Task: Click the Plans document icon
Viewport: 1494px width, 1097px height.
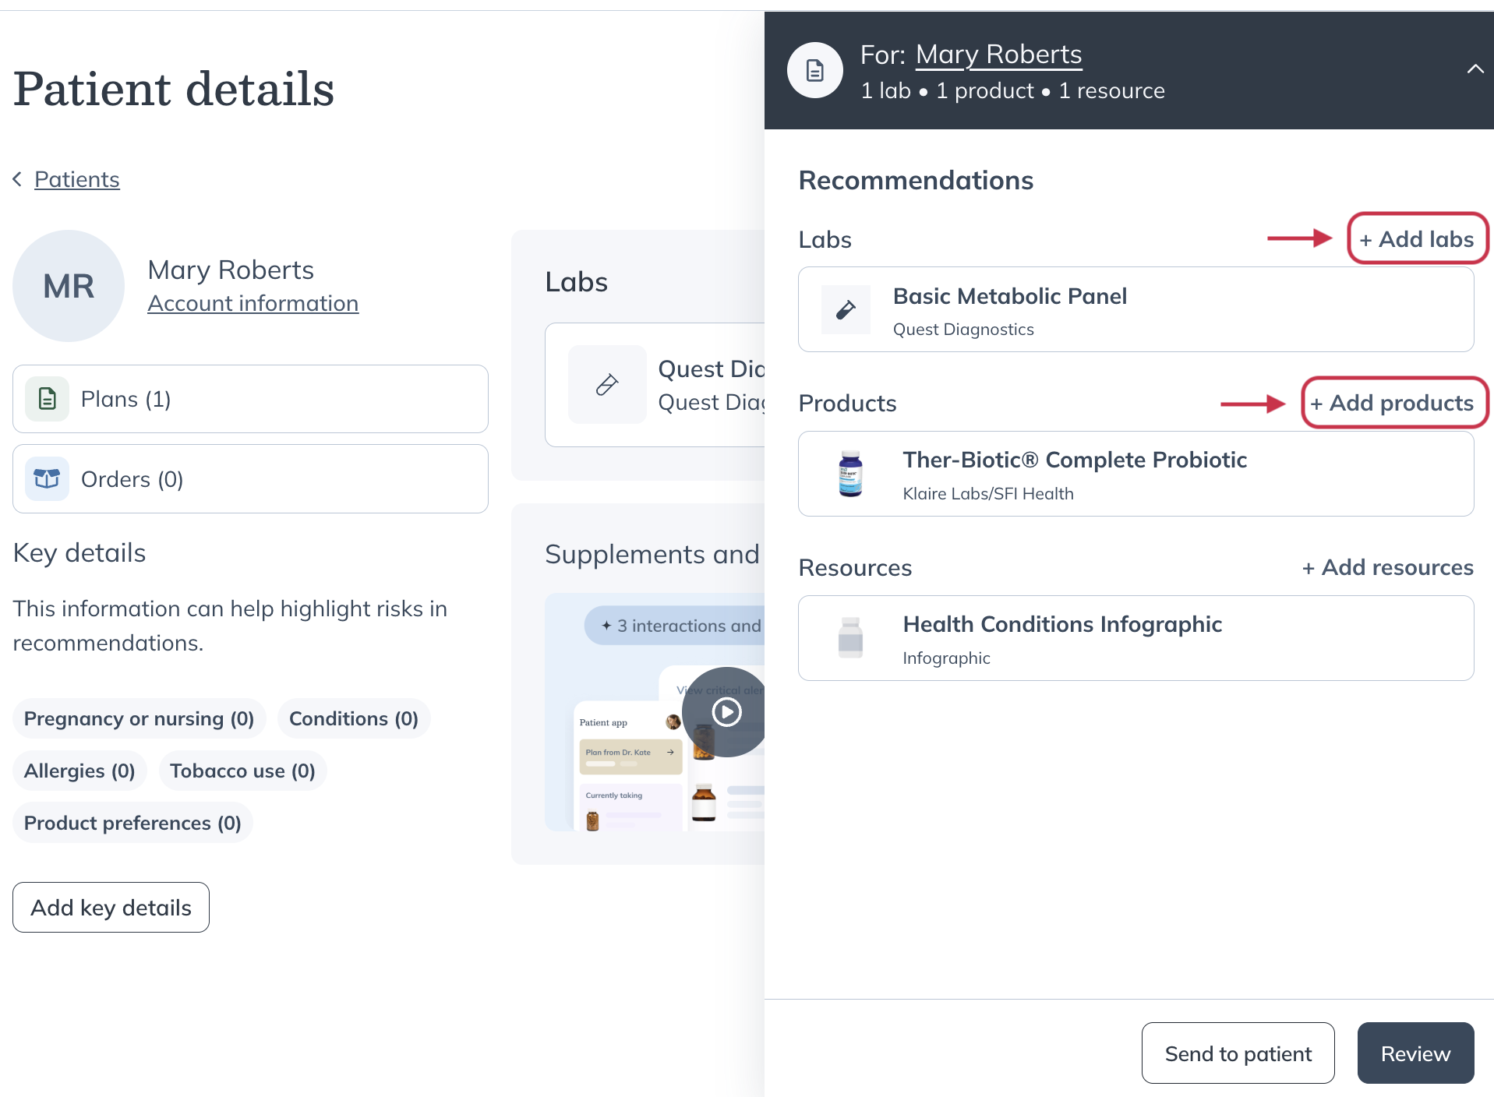Action: [x=46, y=398]
